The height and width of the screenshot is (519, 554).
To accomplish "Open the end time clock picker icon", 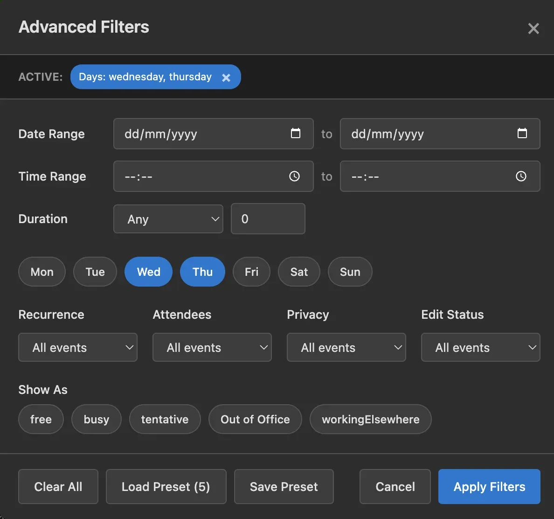I will pos(521,176).
